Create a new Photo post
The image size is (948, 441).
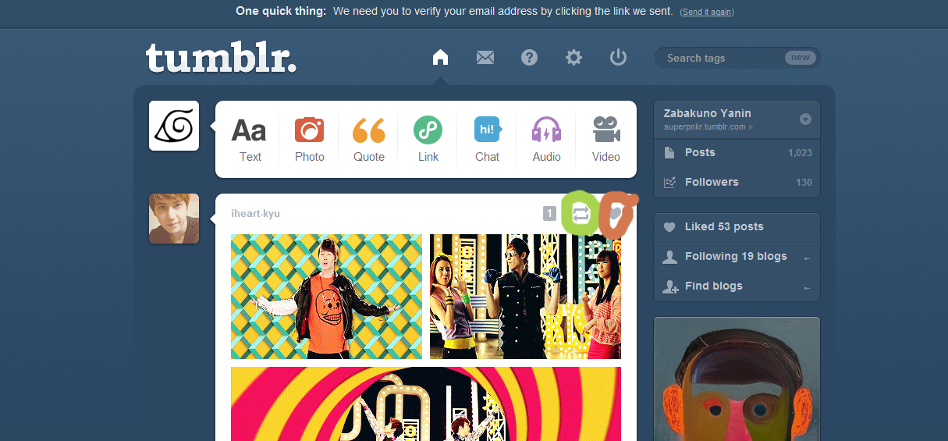(310, 139)
